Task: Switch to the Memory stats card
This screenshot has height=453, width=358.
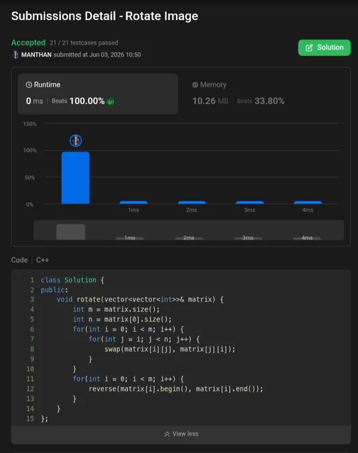Action: click(264, 94)
